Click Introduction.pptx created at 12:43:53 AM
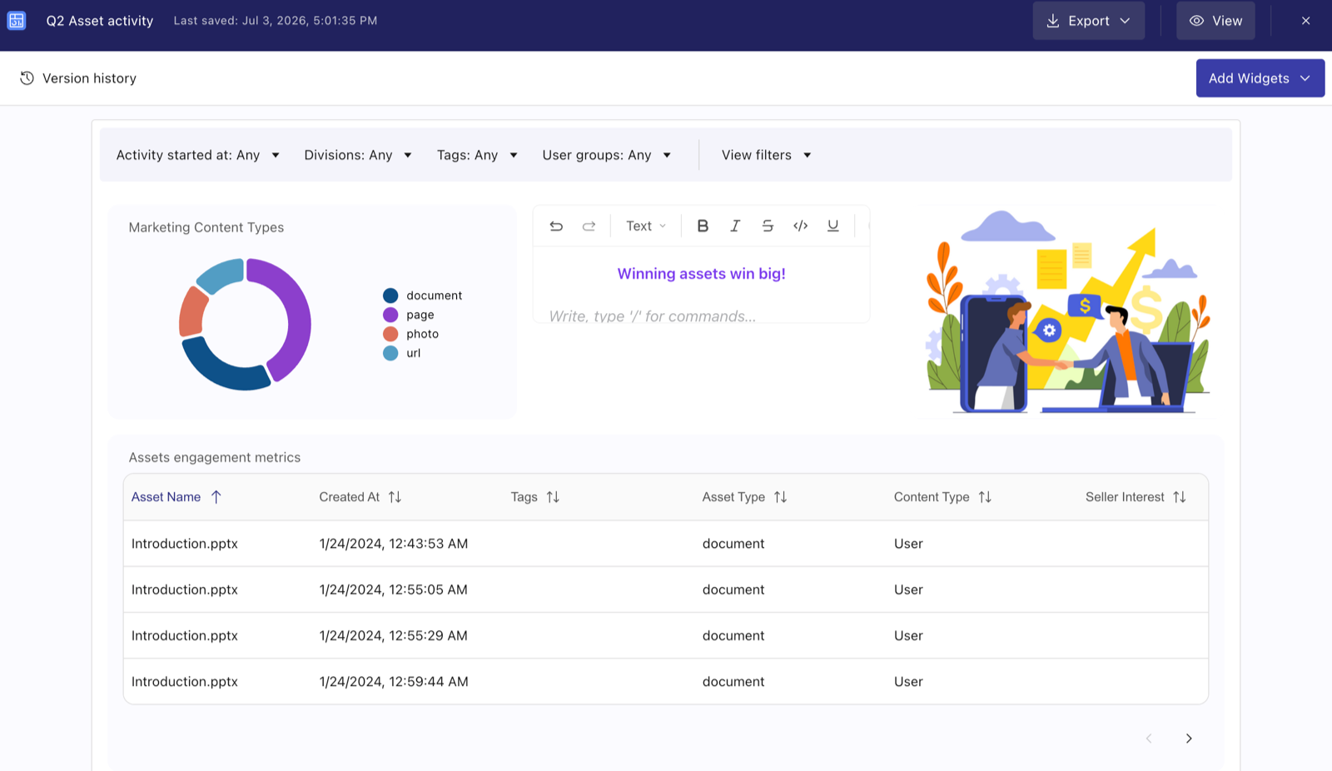The width and height of the screenshot is (1332, 771). pos(185,544)
